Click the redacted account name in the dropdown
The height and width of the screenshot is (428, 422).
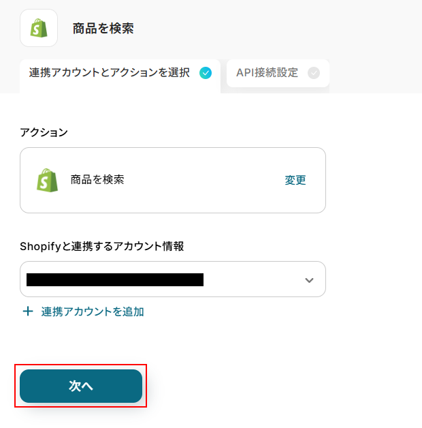pos(114,279)
